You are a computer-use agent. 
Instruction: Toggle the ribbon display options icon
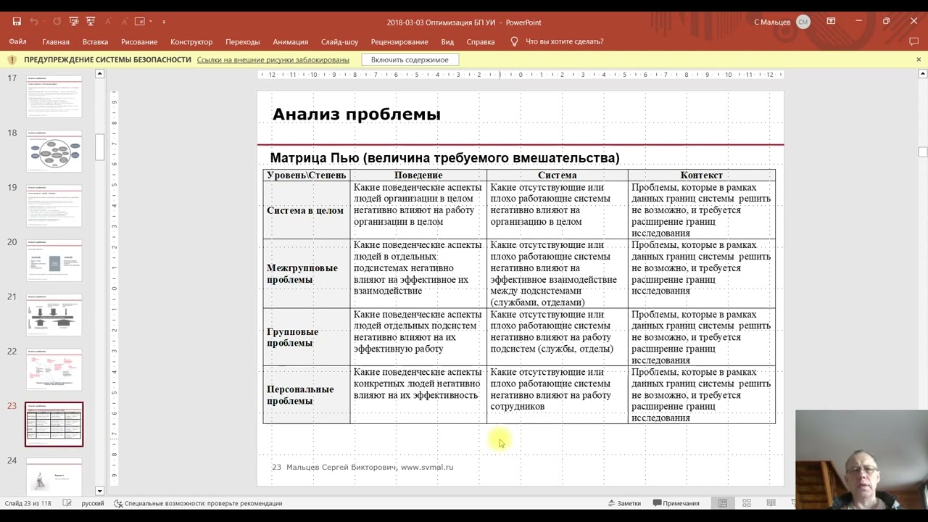point(831,22)
